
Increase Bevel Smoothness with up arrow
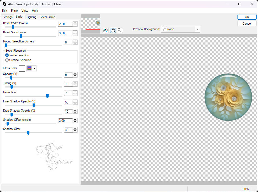click(75, 32)
